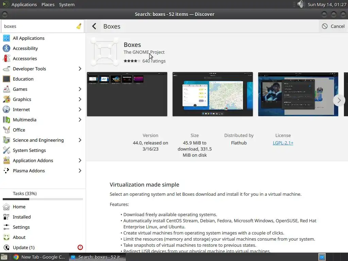
Task: Click the volume speaker icon in top panel
Action: (x=300, y=4)
